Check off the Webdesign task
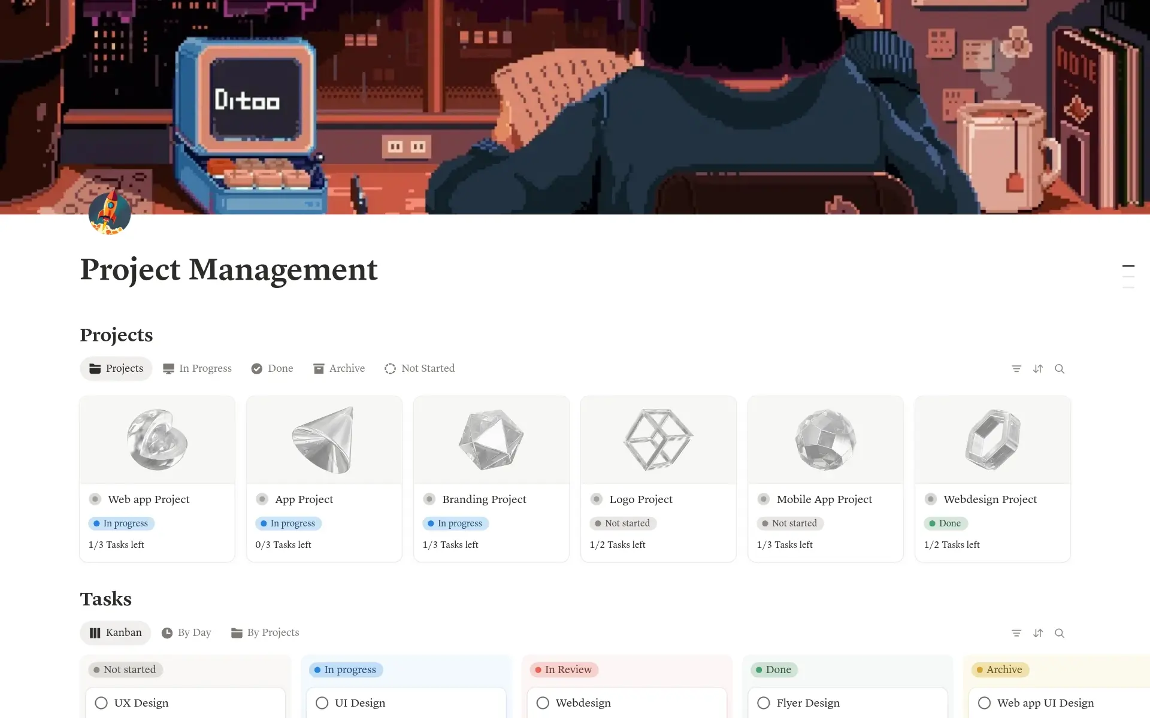1150x718 pixels. click(543, 703)
